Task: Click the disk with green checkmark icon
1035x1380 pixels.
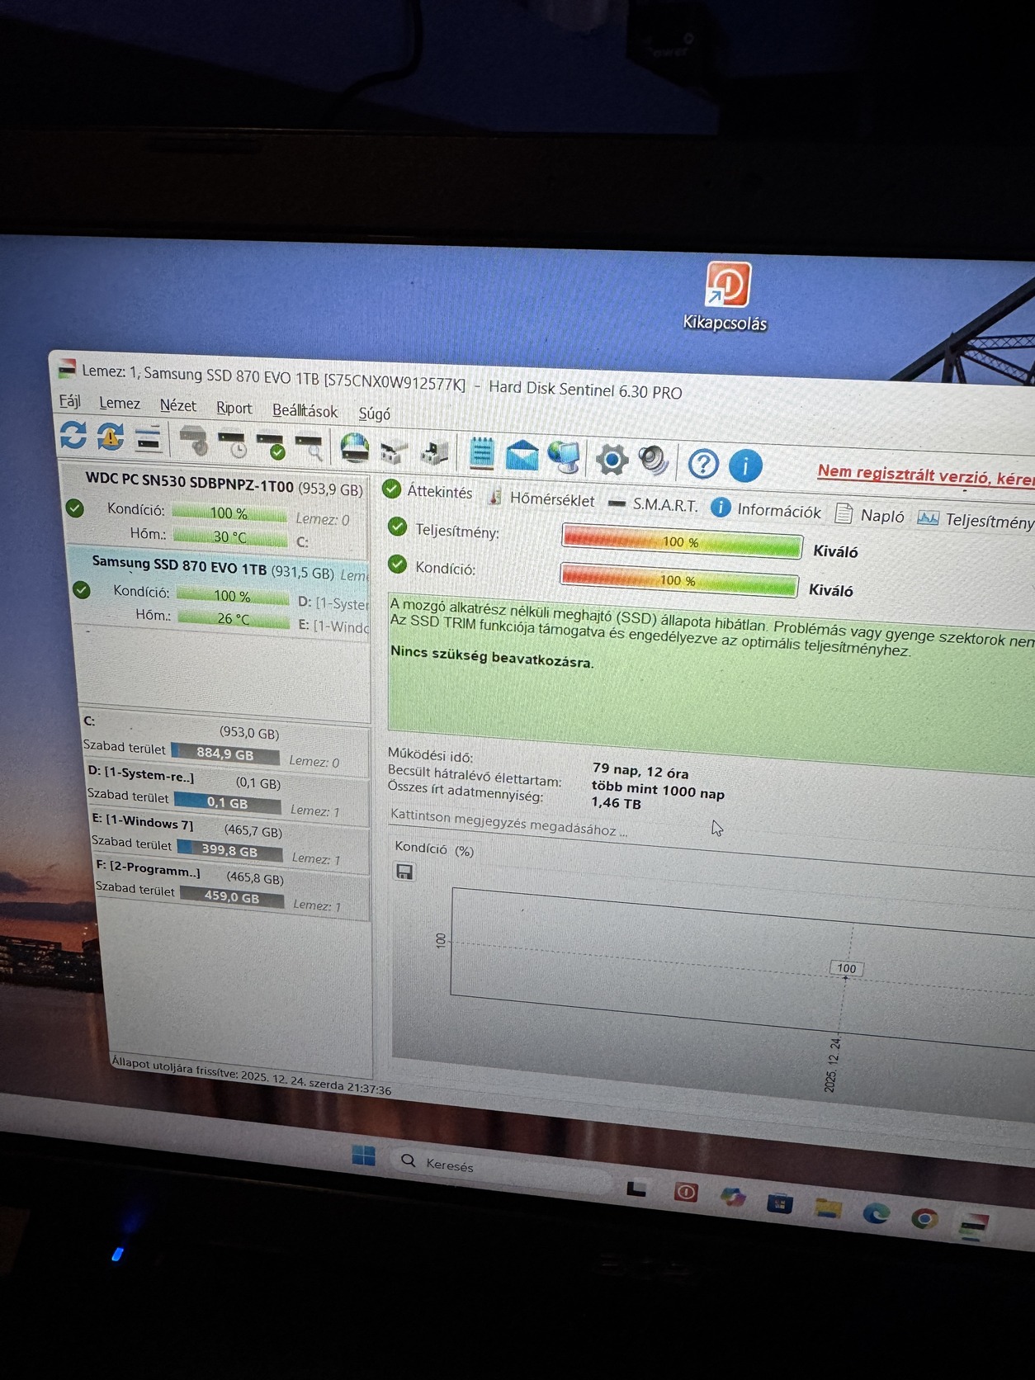Action: [271, 446]
